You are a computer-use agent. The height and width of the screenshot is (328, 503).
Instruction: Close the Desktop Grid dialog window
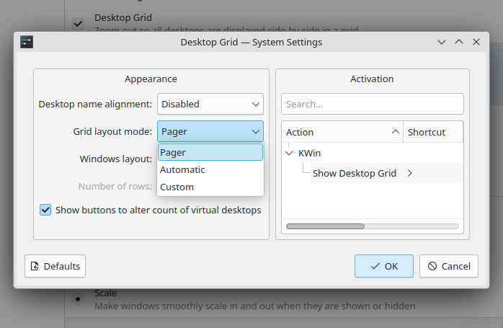[476, 43]
